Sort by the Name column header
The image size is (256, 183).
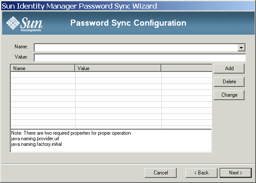point(43,68)
